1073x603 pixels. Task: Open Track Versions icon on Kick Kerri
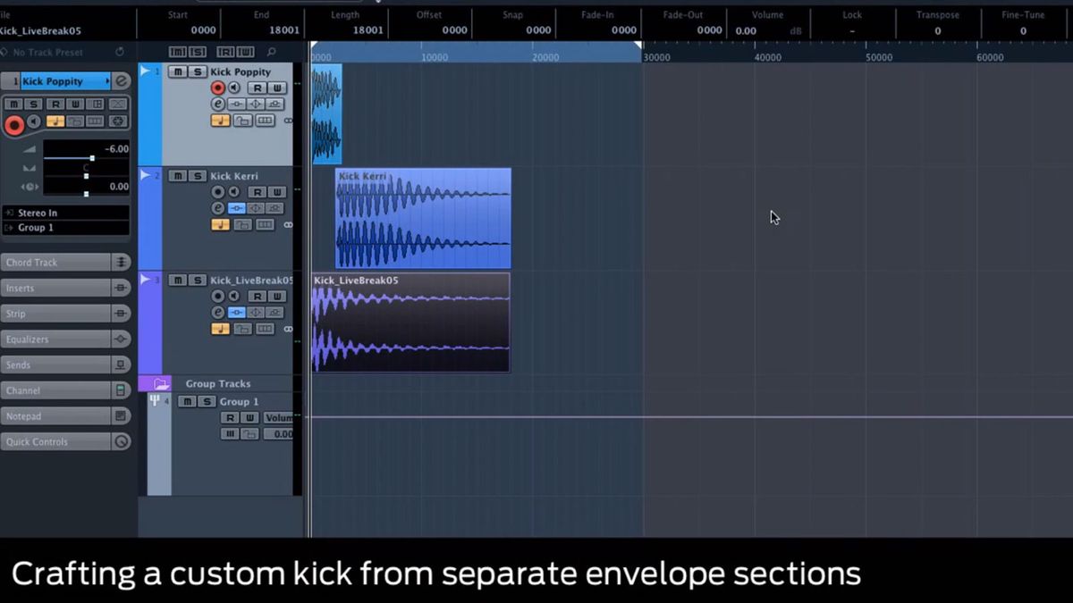click(x=265, y=224)
